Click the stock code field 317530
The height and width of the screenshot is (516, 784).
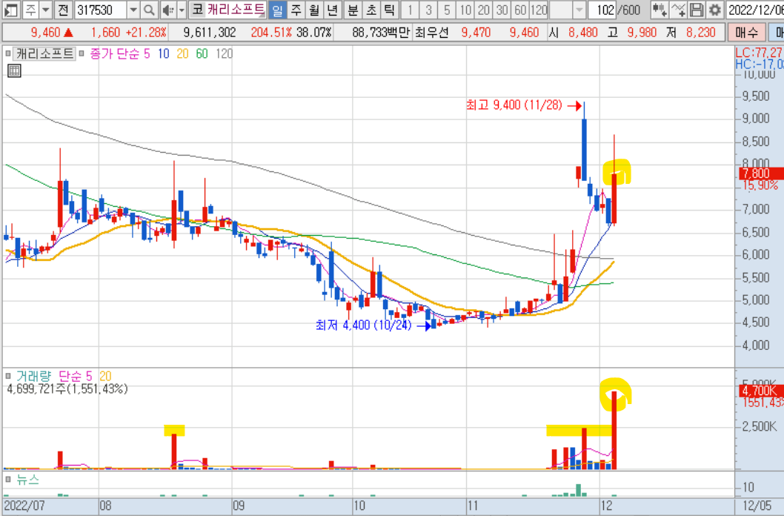(x=101, y=10)
